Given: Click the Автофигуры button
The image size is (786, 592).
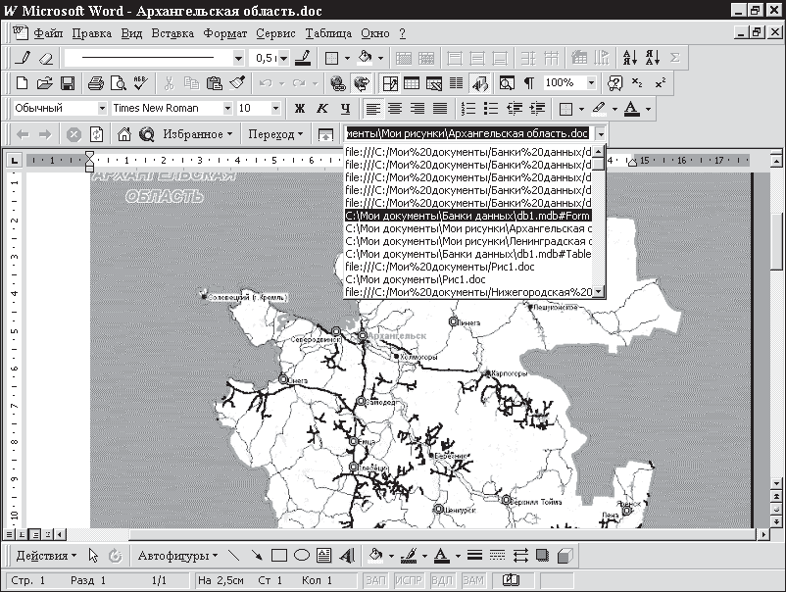Looking at the screenshot, I should tap(177, 556).
